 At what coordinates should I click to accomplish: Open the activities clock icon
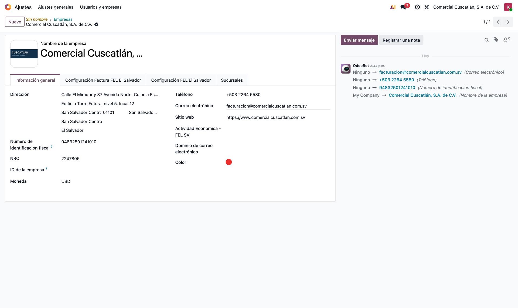[417, 7]
